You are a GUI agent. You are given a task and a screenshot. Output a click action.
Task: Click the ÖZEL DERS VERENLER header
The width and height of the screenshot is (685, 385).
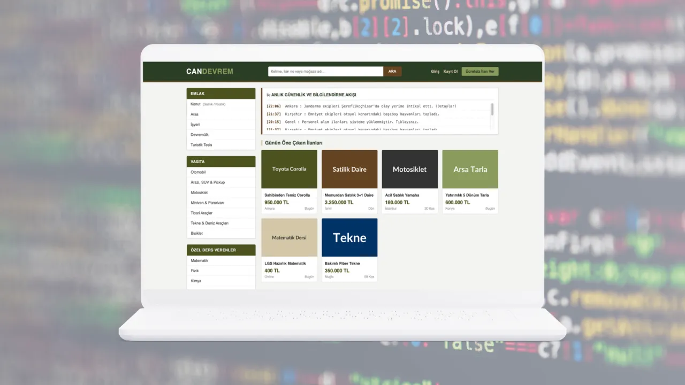coord(221,250)
